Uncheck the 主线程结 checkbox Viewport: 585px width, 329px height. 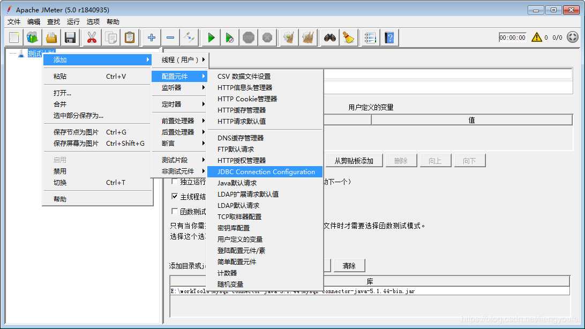(x=174, y=196)
